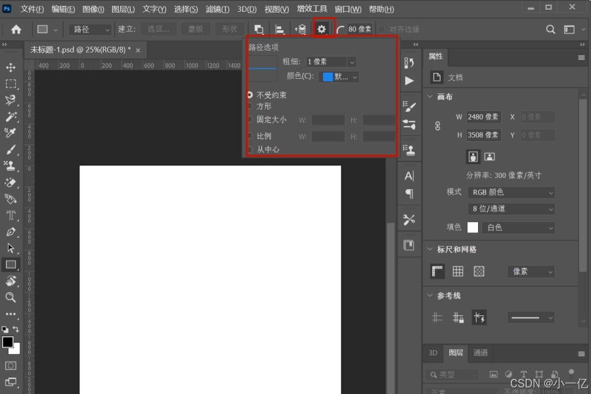Go to Home screen

(x=16, y=30)
